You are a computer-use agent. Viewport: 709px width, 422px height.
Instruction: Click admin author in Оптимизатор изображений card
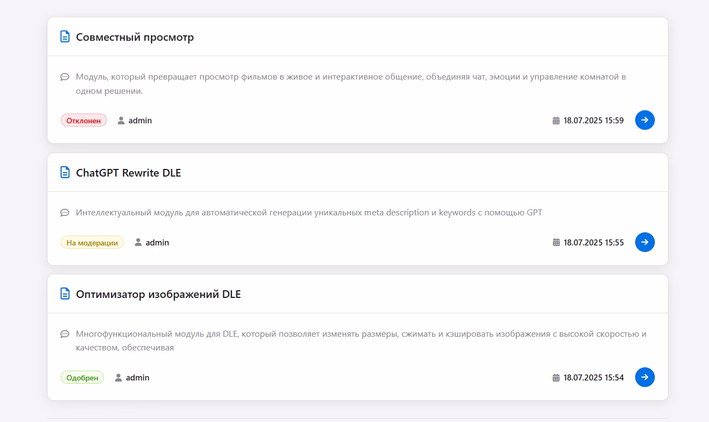[x=137, y=377]
